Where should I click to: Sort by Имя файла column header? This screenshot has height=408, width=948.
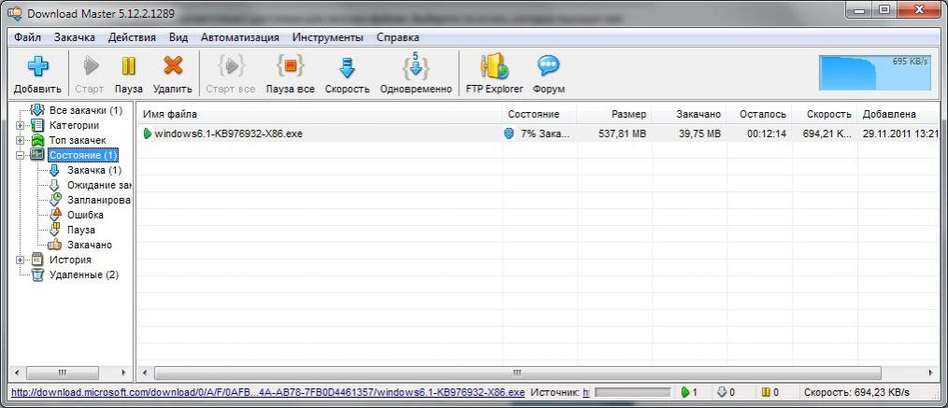(x=319, y=114)
